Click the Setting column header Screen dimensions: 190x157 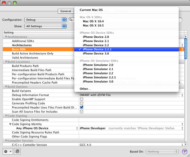click(x=39, y=33)
